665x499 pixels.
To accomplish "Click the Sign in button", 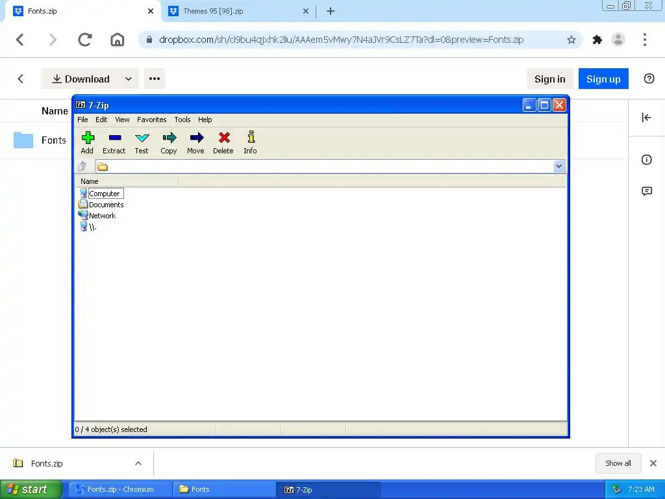I will point(549,79).
